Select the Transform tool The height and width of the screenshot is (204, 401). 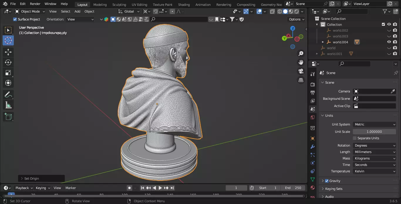click(x=8, y=83)
